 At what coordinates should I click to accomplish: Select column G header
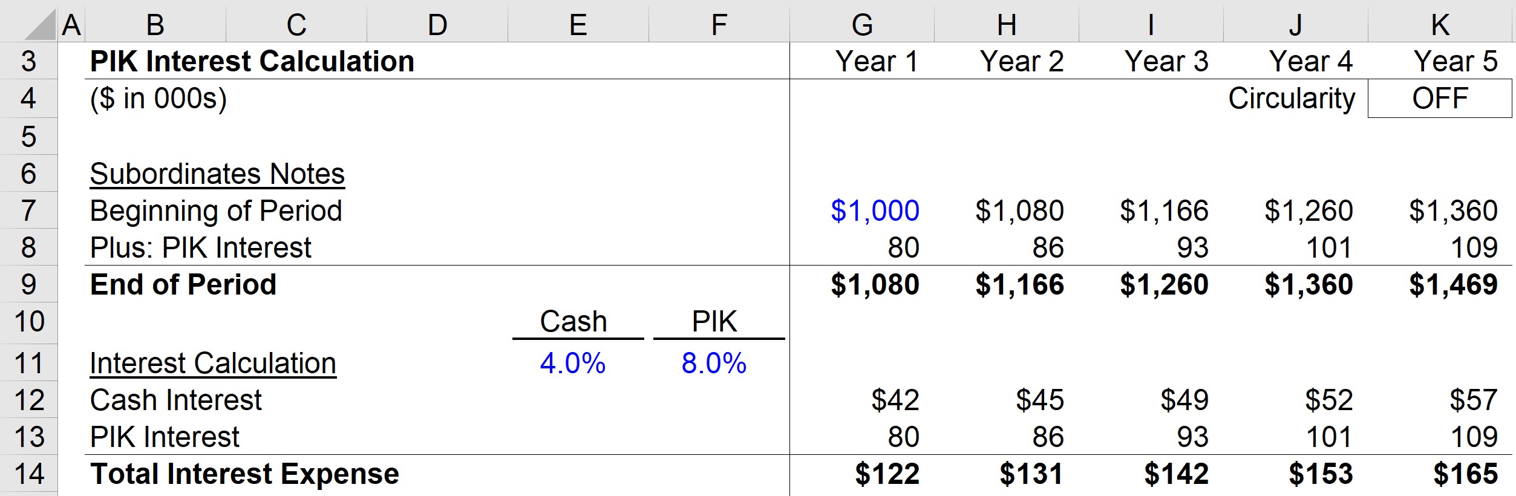point(862,24)
